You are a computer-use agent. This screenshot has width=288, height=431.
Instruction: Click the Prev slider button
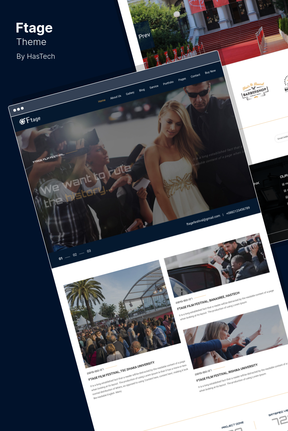(x=144, y=36)
